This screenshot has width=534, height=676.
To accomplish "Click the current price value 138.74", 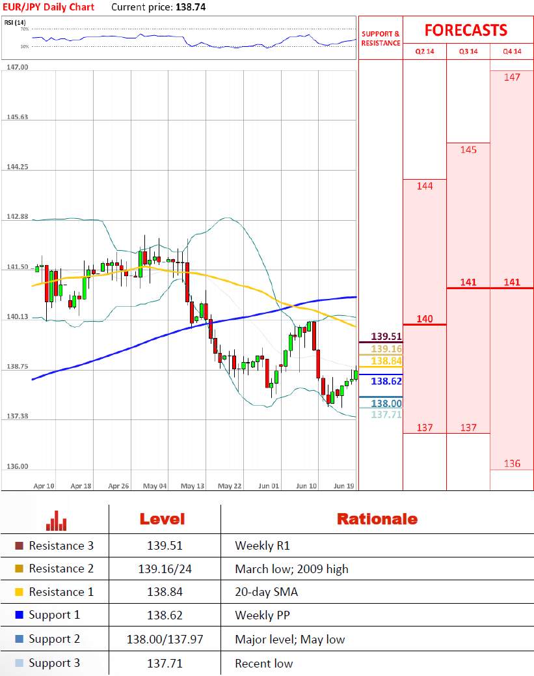I will [191, 7].
